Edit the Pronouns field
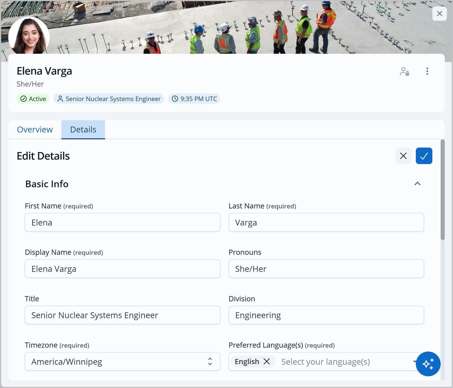Screen dimensions: 453x388 [326, 269]
